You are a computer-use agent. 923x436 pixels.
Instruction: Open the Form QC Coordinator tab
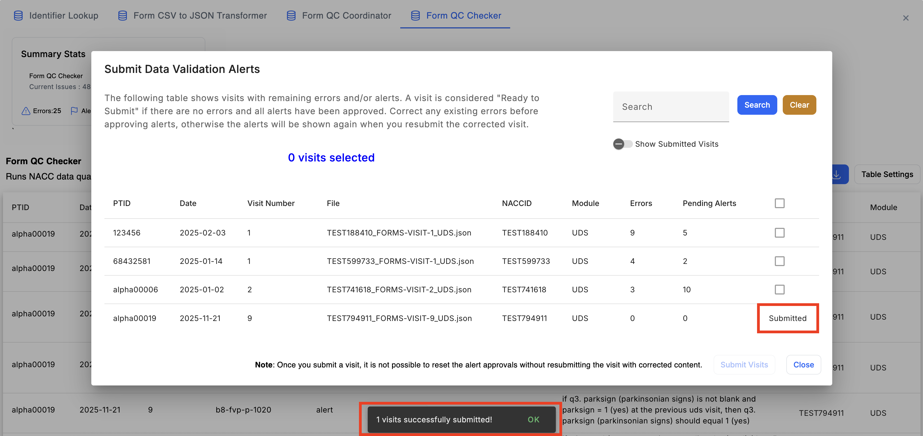pyautogui.click(x=339, y=16)
